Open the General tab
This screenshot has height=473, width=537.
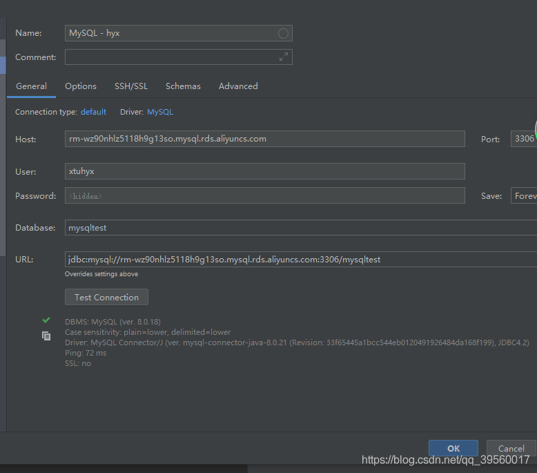31,86
